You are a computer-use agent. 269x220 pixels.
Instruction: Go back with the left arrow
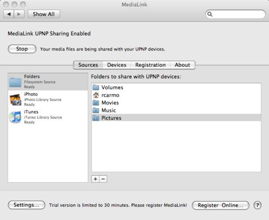(x=9, y=14)
